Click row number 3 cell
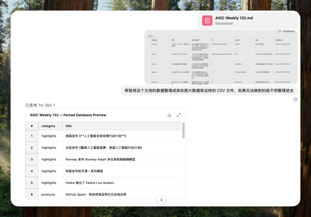The height and width of the screenshot is (217, 311). [x=32, y=160]
